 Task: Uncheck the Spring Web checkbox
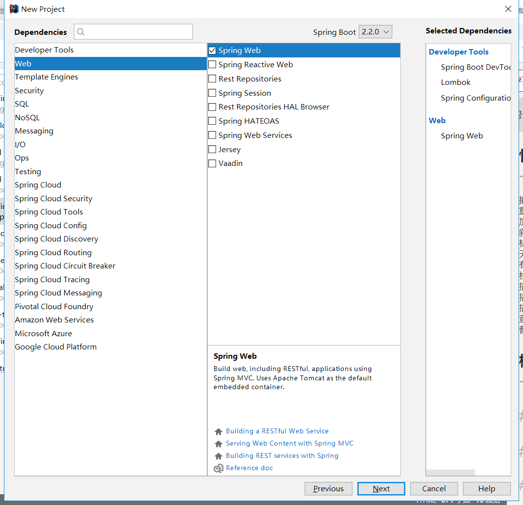tap(212, 51)
